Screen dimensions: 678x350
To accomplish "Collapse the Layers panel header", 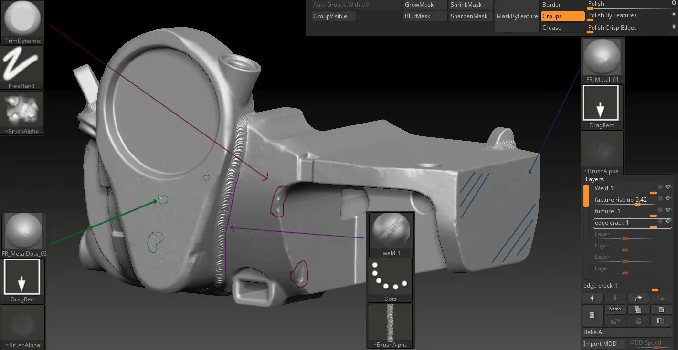I will click(x=594, y=179).
